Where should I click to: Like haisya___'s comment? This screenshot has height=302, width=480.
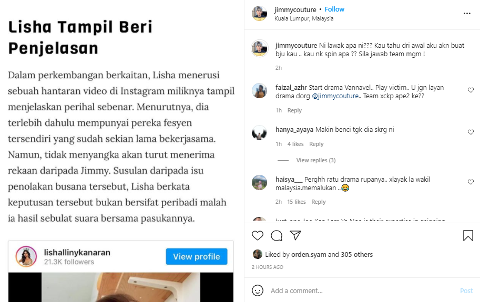pyautogui.click(x=471, y=182)
